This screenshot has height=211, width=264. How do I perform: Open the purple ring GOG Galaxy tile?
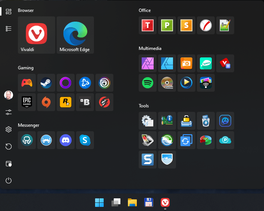[x=66, y=83]
